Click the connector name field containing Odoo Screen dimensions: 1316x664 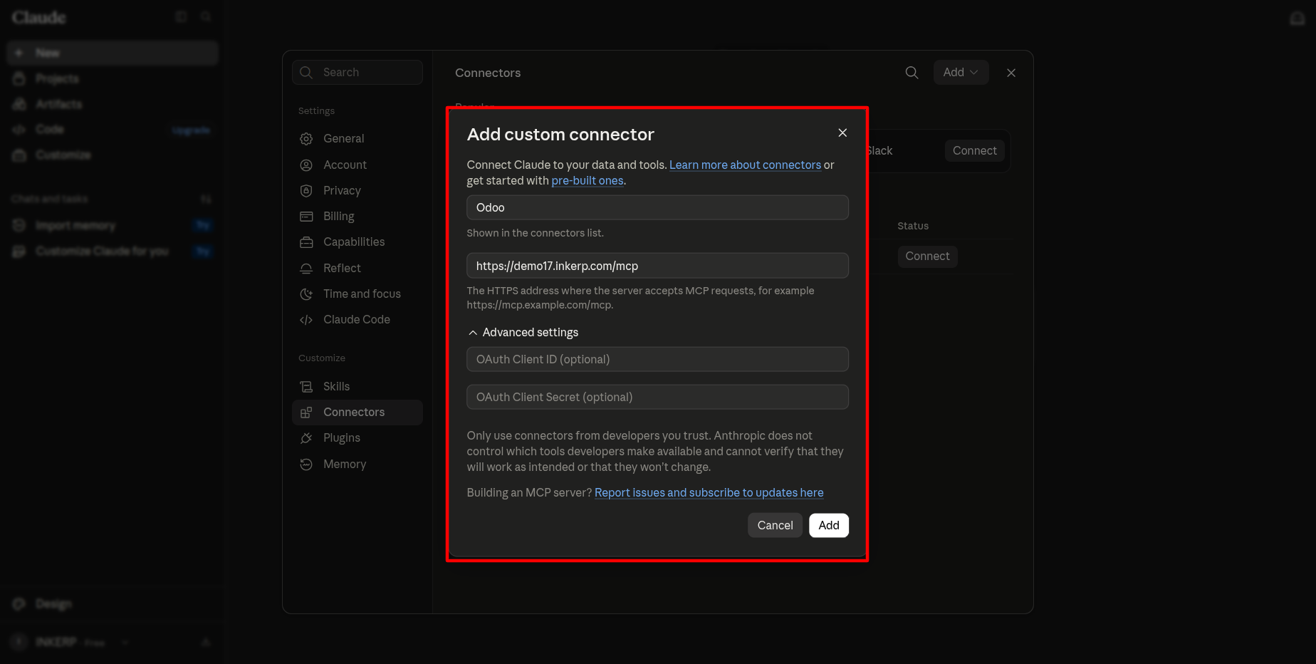point(657,207)
